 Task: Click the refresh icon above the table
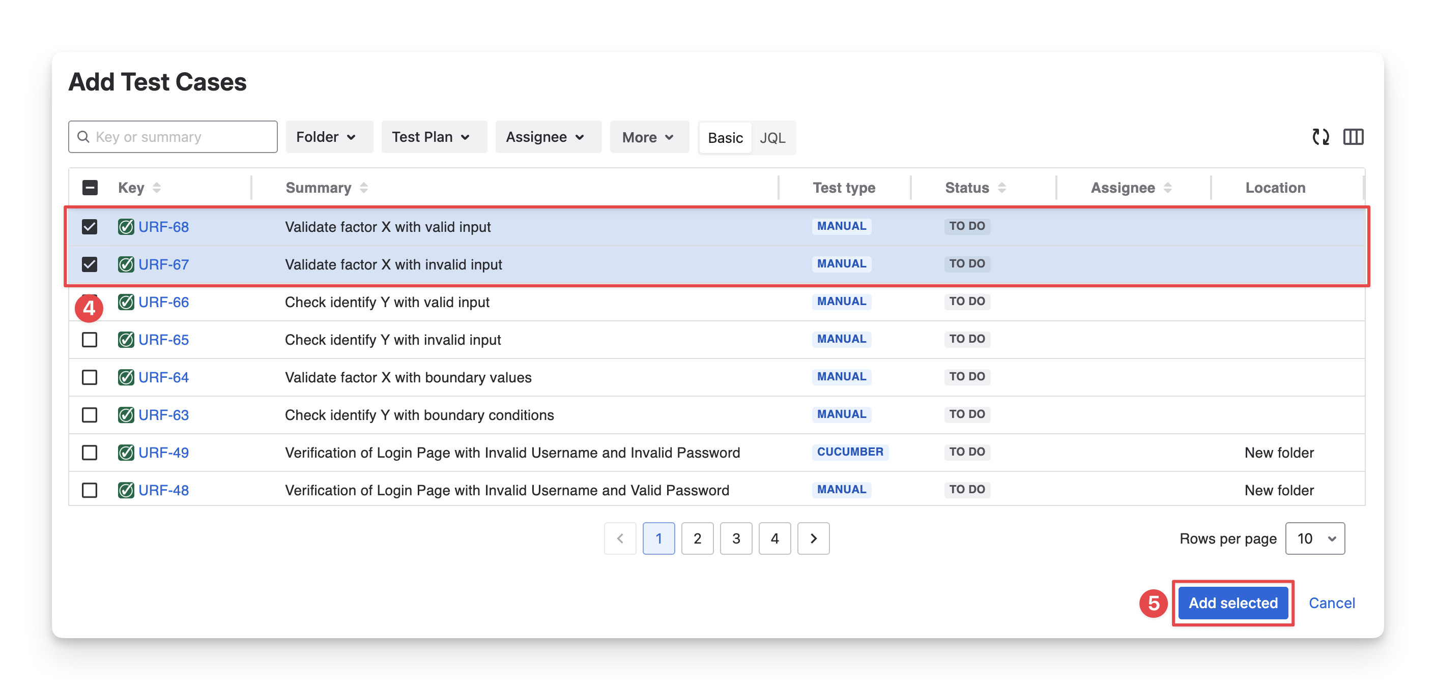pyautogui.click(x=1320, y=137)
